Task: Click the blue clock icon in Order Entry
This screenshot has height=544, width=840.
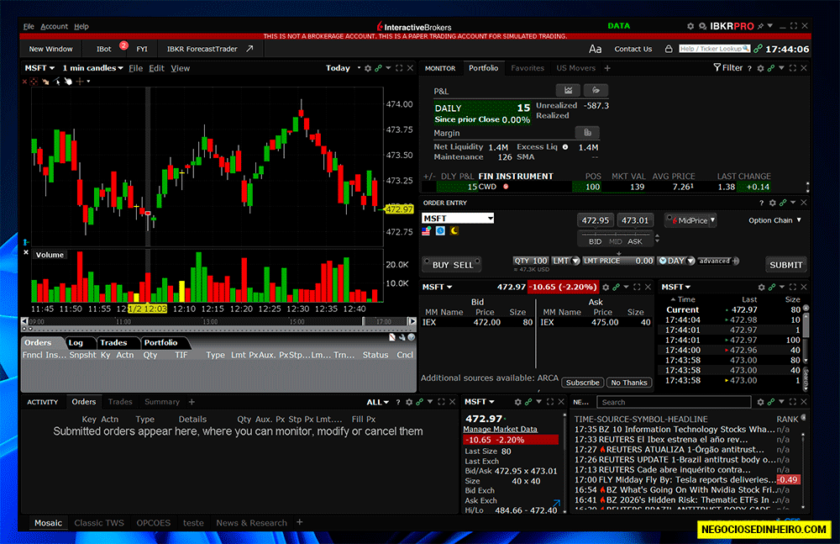Action: [440, 230]
